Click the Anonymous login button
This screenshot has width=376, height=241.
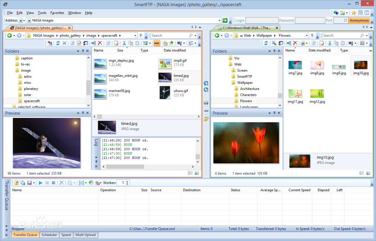[359, 20]
